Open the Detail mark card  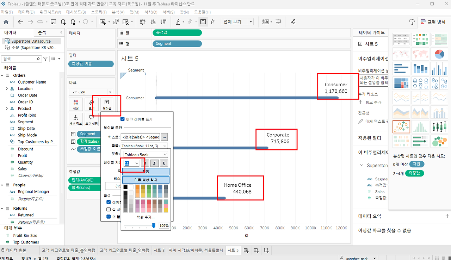[x=76, y=120]
